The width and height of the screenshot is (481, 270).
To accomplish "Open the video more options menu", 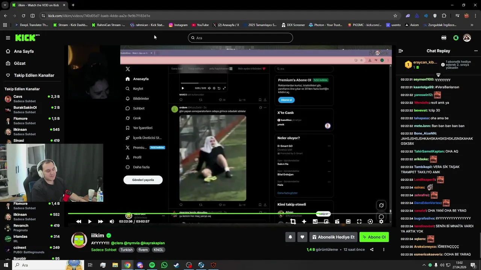I will (x=384, y=249).
